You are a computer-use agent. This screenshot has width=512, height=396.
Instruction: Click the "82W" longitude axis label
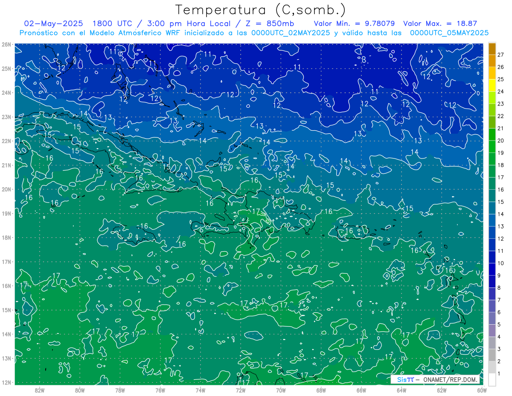(40, 390)
